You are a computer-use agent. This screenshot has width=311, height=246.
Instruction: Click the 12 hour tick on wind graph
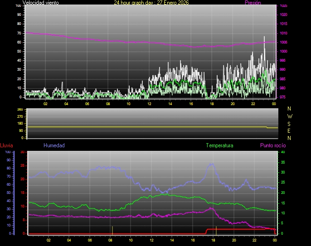point(149,104)
